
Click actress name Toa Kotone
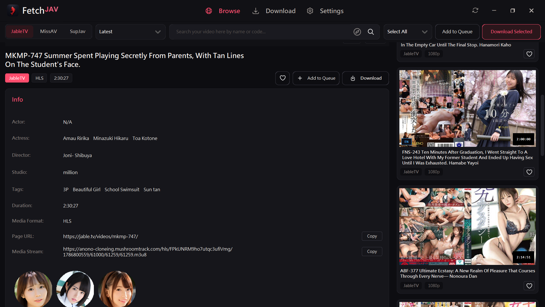(145, 138)
